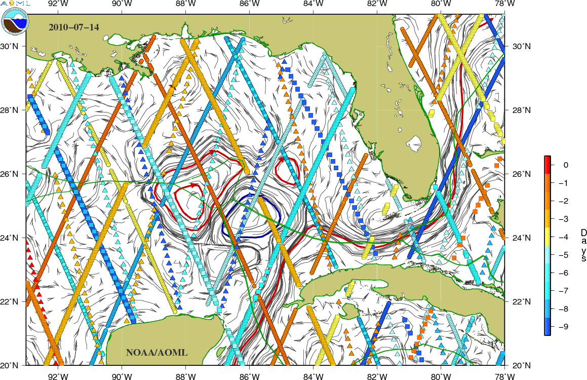The width and height of the screenshot is (587, 380).
Task: Click the colorbar tick label −5
Action: click(x=563, y=255)
